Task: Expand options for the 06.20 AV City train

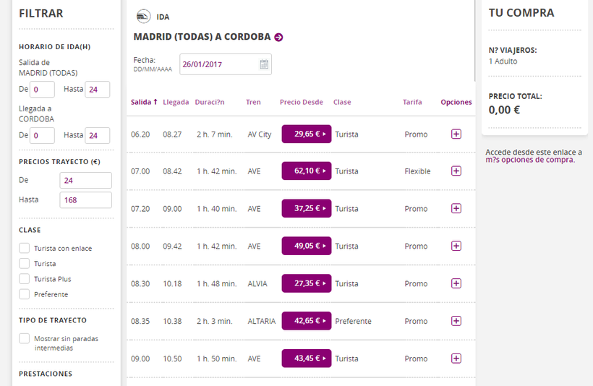Action: (x=456, y=134)
